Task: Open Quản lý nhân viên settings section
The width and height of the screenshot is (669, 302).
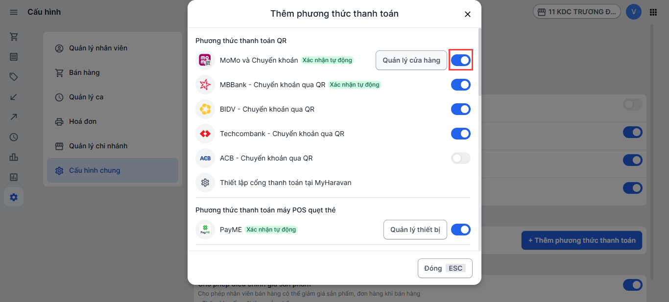Action: tap(98, 48)
